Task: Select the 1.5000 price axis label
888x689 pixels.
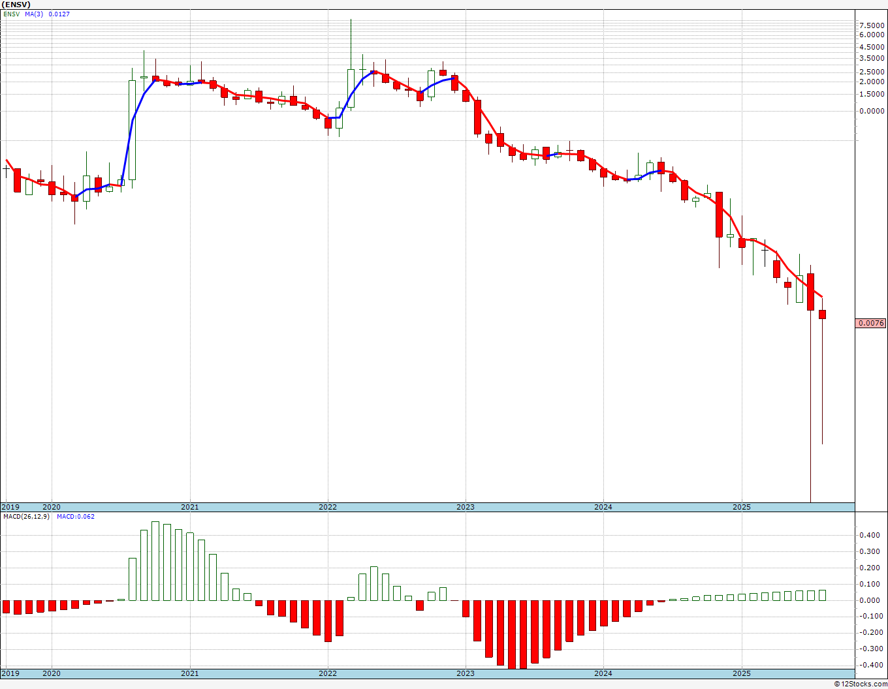Action: tap(872, 94)
